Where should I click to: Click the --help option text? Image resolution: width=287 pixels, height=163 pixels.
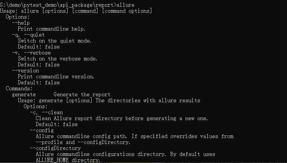coord(21,23)
